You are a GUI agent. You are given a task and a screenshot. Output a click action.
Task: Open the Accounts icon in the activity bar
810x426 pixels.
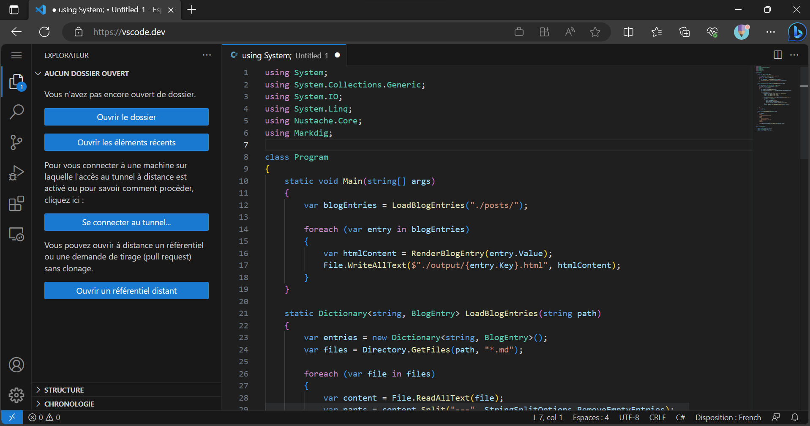[x=16, y=365]
